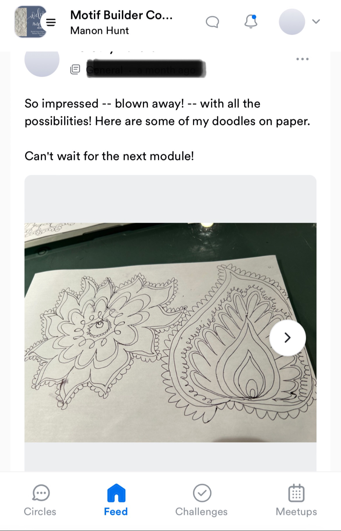Tap the Meetups calendar icon
Image resolution: width=341 pixels, height=531 pixels.
tap(296, 493)
